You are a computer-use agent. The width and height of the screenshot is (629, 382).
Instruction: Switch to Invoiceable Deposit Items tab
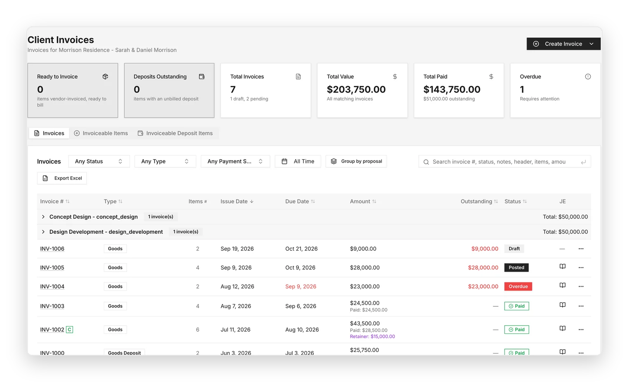point(175,133)
